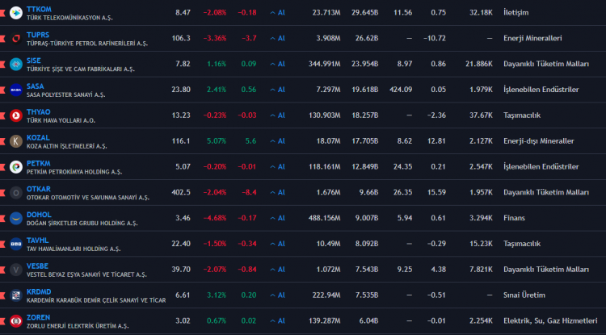
Task: Toggle the red flag on the TAVHL row
Action: point(2,244)
